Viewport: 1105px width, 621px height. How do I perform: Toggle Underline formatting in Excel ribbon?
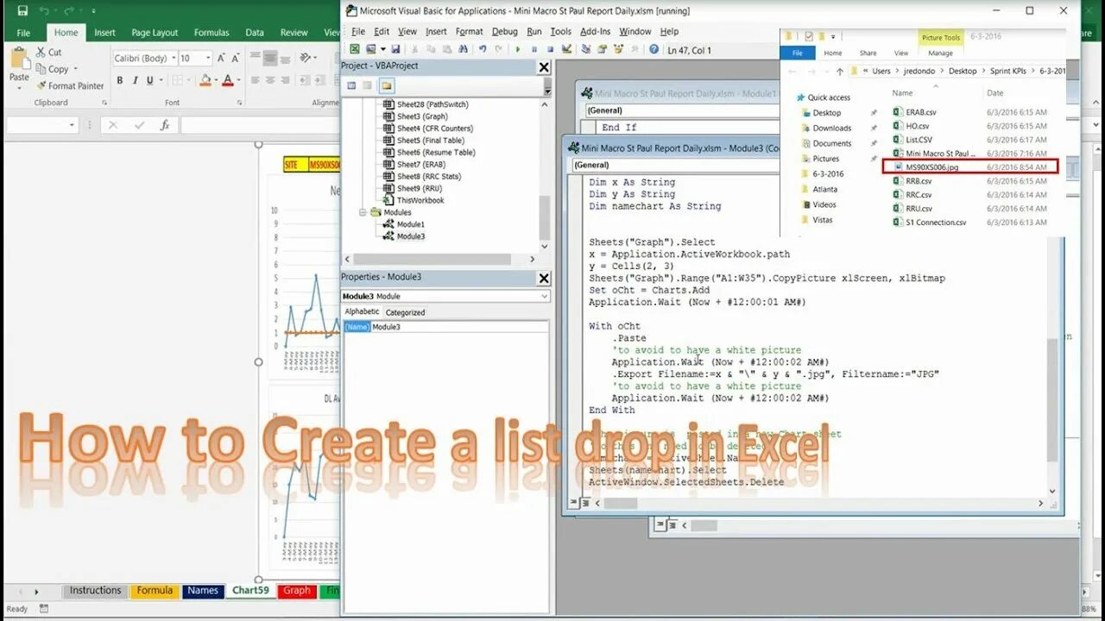pos(150,80)
